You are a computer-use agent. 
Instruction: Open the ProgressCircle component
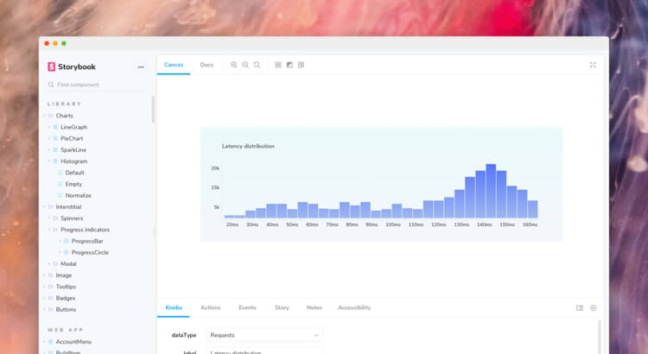pos(90,252)
